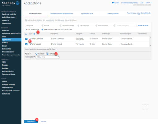Select the Tout sélectionner radio button
The width and height of the screenshot is (158, 124).
click(x=26, y=29)
